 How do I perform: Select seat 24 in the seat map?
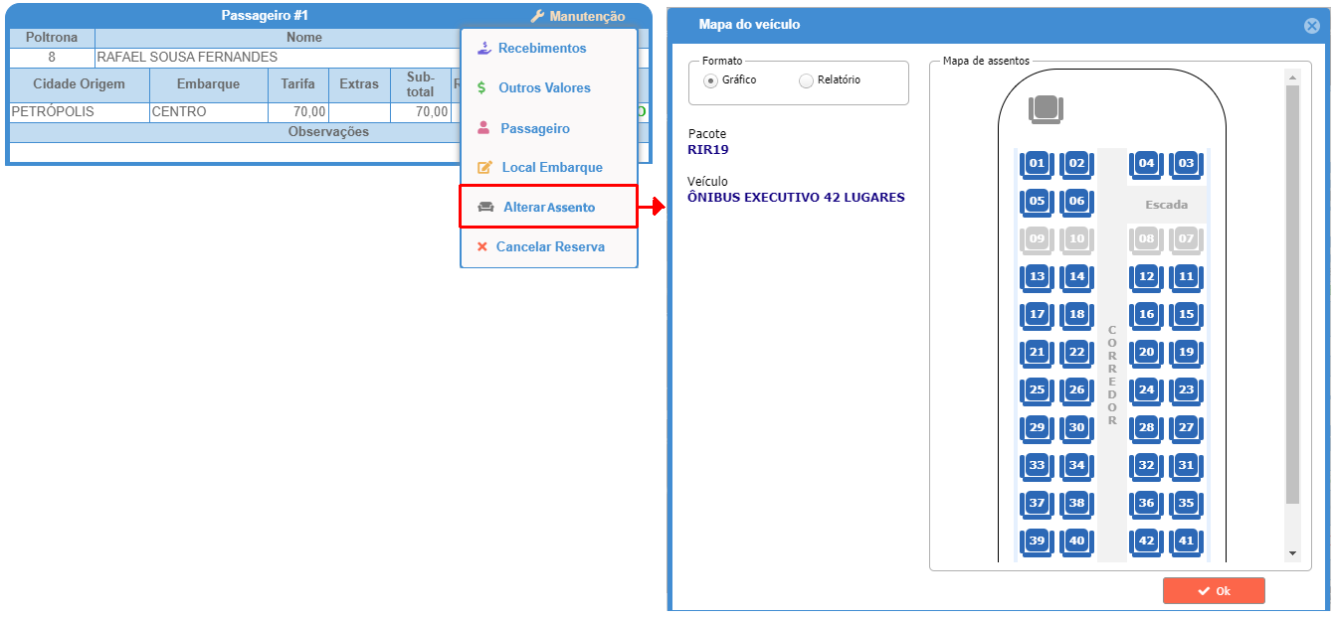coord(1146,390)
